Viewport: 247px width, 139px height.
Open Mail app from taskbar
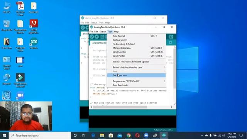click(x=120, y=136)
